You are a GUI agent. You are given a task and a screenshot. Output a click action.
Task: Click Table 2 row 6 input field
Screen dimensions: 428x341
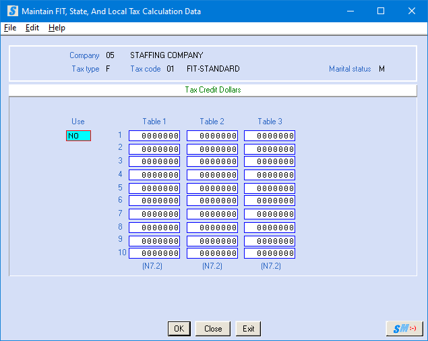[212, 201]
